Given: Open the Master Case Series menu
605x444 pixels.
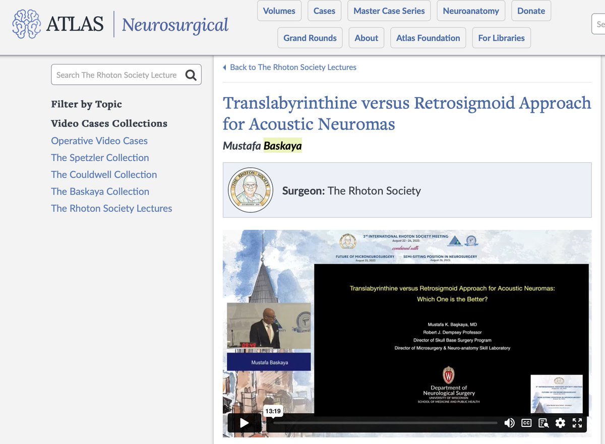Looking at the screenshot, I should [x=388, y=10].
